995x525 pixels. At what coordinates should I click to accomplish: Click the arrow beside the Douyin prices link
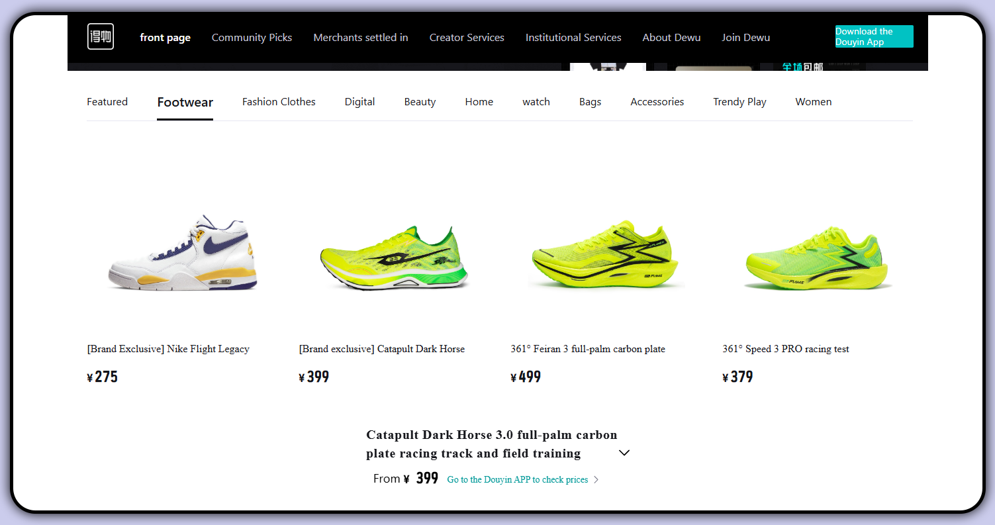(596, 479)
